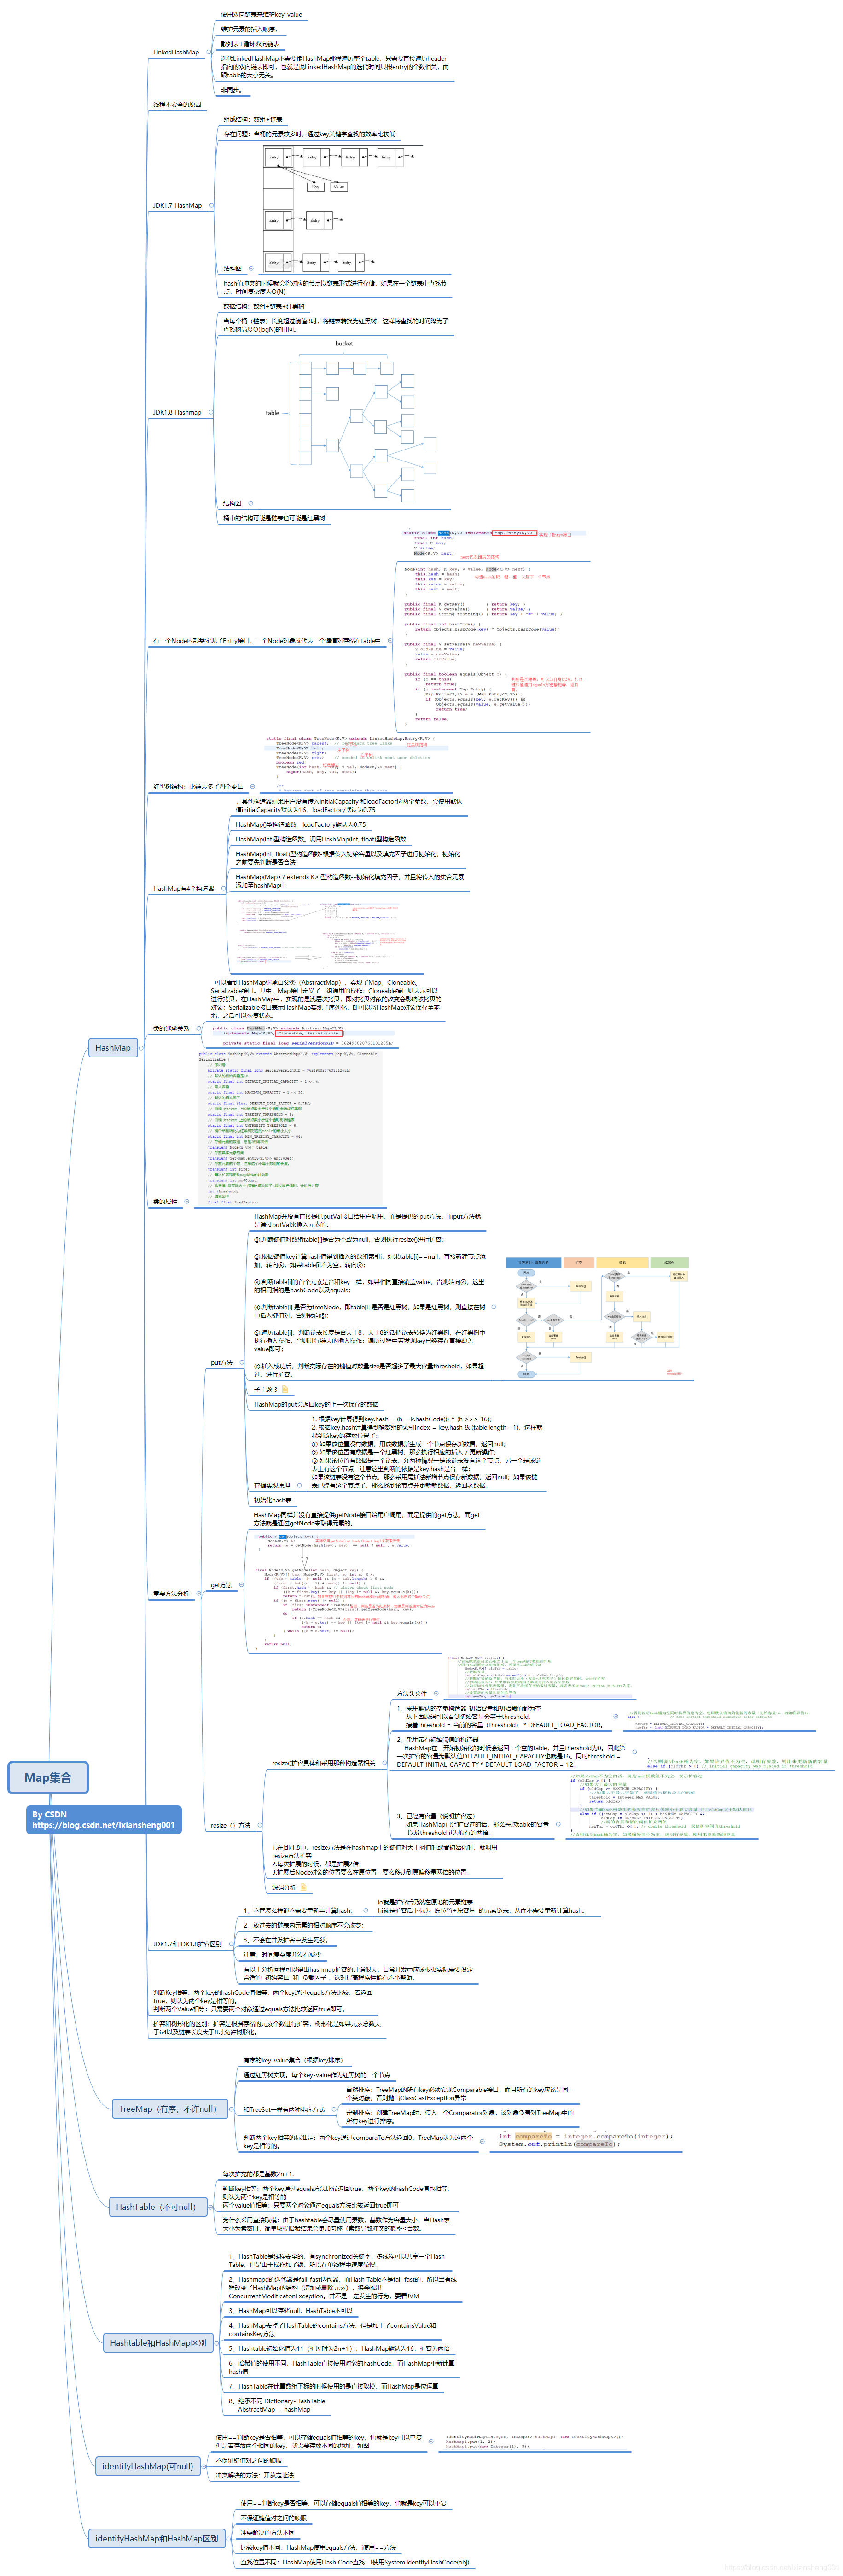
Task: Collapse the 重要方法分析 branch toggle
Action: [x=197, y=1594]
